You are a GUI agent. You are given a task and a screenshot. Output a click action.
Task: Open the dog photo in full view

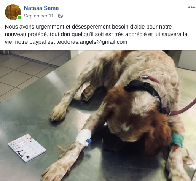98,116
